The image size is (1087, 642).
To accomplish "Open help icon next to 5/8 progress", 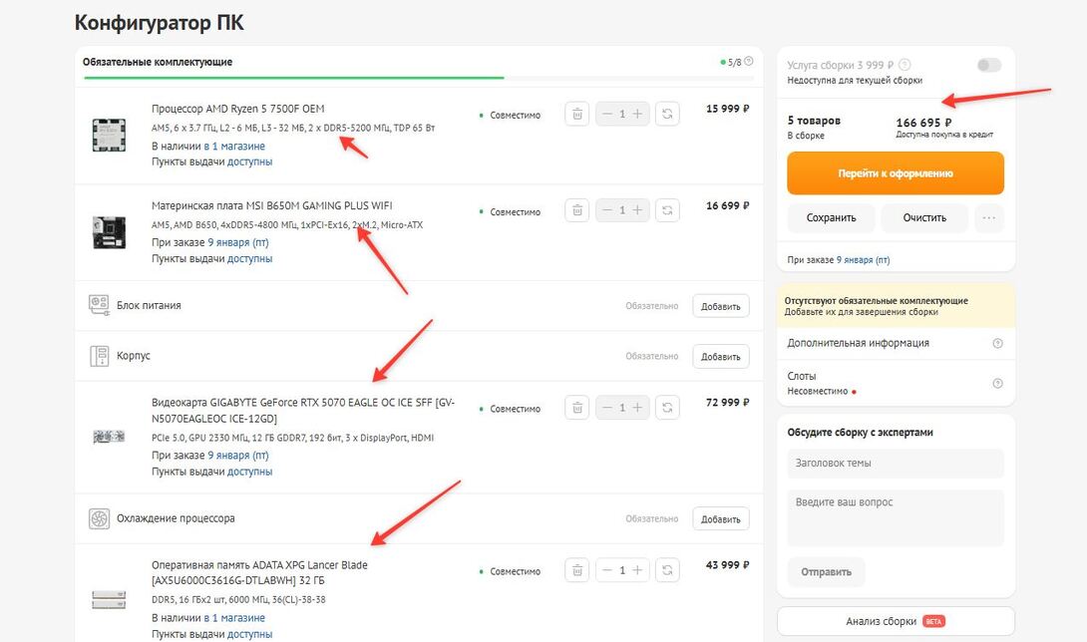I will [x=749, y=62].
